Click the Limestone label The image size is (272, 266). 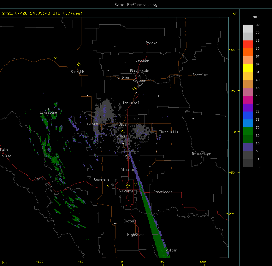pyautogui.click(x=48, y=112)
